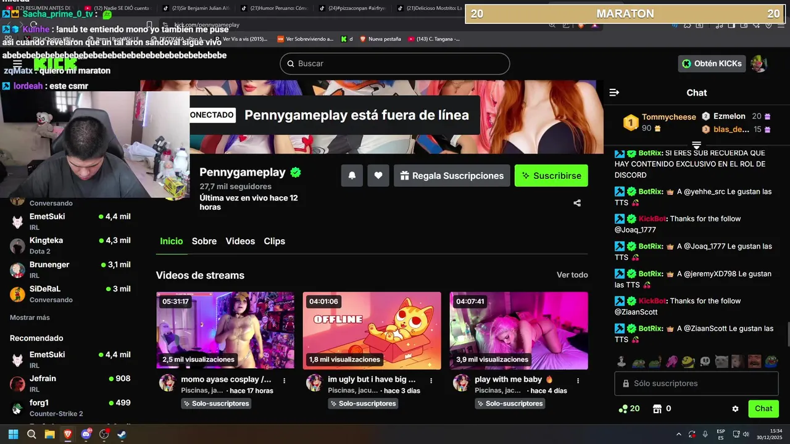Screen dimensions: 790x444
Task: Open Brunenger IRL channel
Action: (x=70, y=269)
